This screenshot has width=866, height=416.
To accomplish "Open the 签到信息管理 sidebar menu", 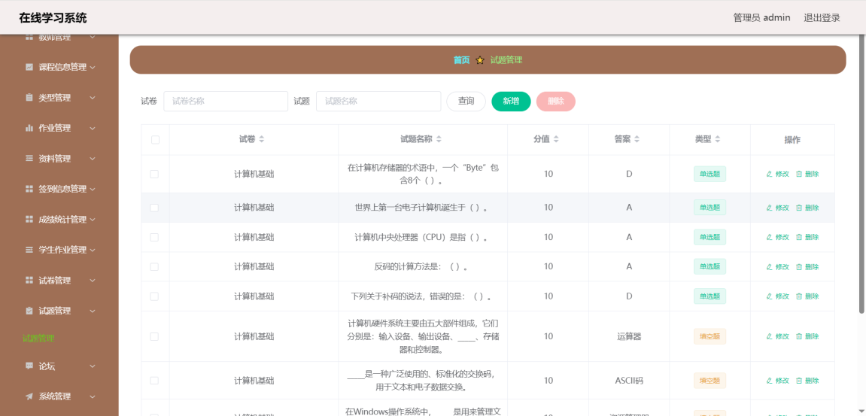I will 62,189.
